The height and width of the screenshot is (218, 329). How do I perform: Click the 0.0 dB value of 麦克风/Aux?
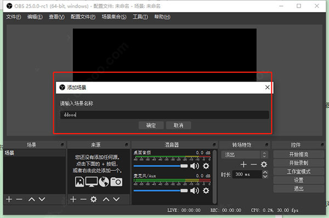[203, 176]
